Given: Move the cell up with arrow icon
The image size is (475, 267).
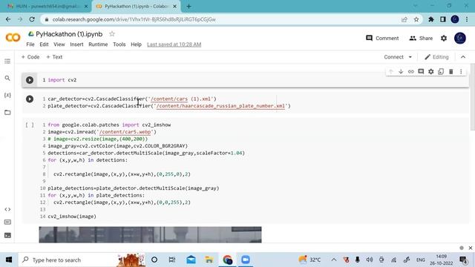Looking at the screenshot, I should [391, 72].
